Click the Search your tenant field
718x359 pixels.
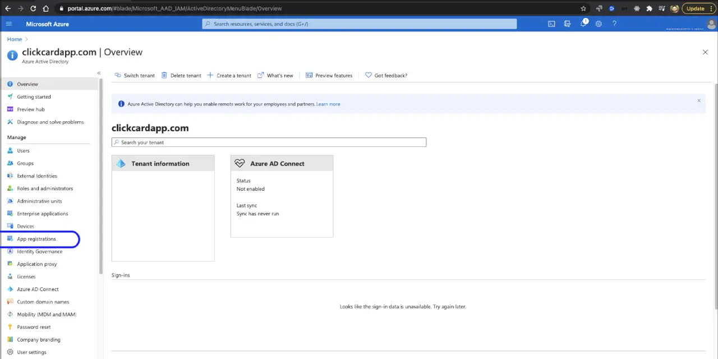pyautogui.click(x=268, y=142)
